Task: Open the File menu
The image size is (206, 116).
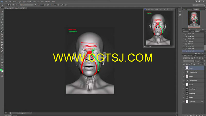Action: point(6,2)
